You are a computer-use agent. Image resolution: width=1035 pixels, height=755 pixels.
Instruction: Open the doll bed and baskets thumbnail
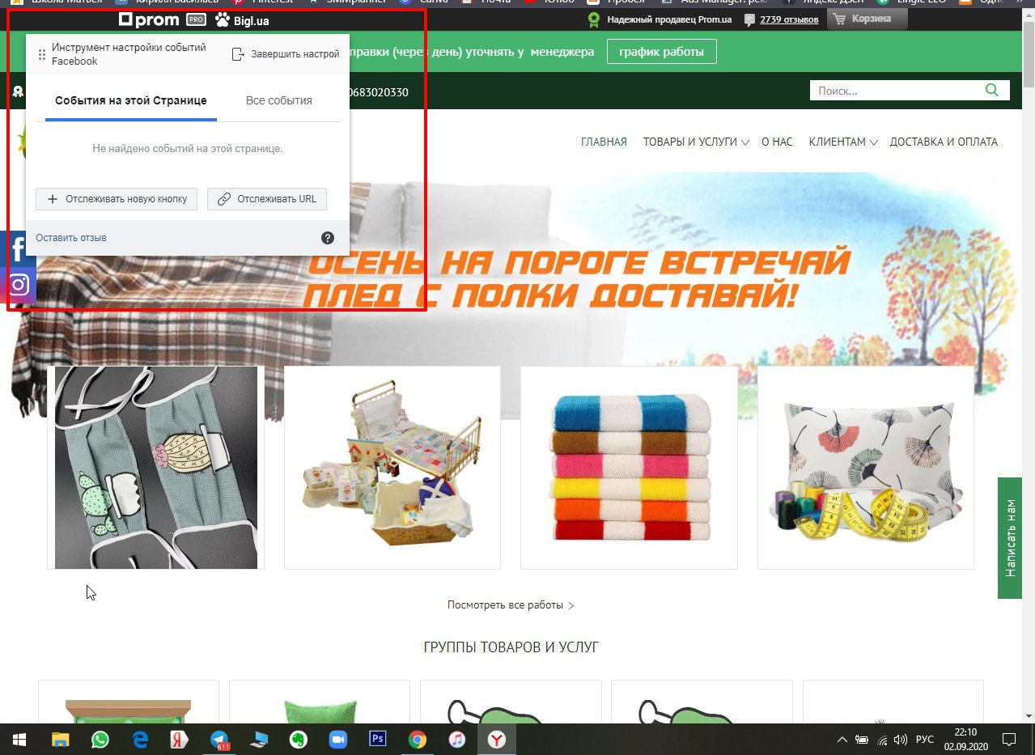[392, 468]
